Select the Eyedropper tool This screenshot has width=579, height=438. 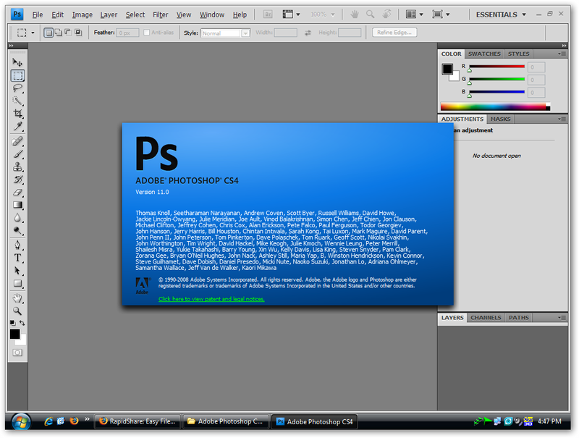point(17,126)
